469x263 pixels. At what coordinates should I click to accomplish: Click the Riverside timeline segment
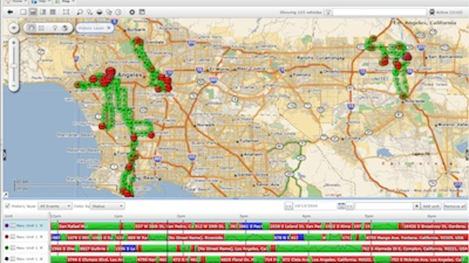click(195, 238)
